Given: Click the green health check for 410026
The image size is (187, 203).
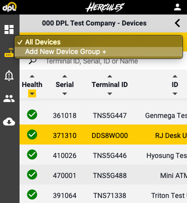Looking at the screenshot, I should click(x=32, y=154).
